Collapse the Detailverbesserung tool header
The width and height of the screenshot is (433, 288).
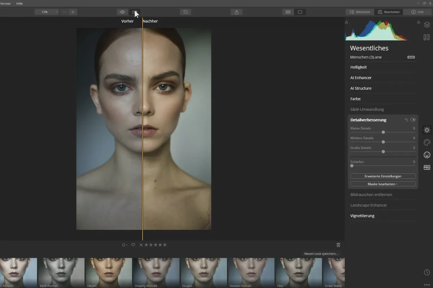click(x=368, y=120)
